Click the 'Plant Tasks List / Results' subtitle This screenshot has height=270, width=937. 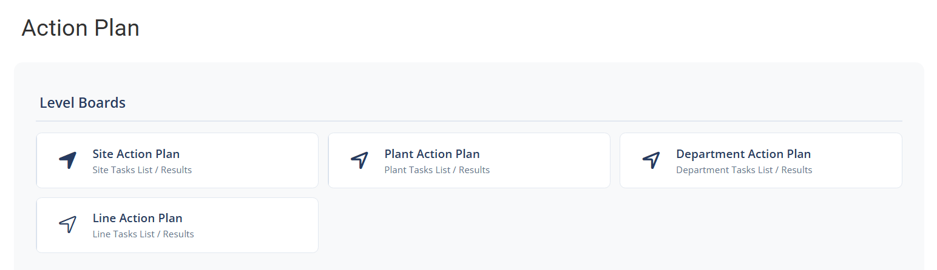pyautogui.click(x=437, y=170)
